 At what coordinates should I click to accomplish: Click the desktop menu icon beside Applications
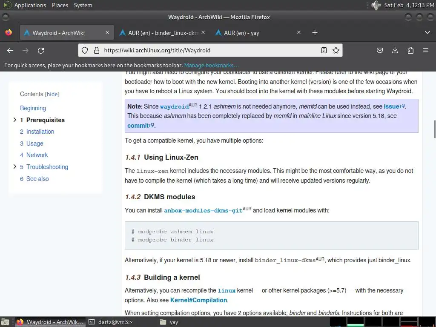pos(7,5)
